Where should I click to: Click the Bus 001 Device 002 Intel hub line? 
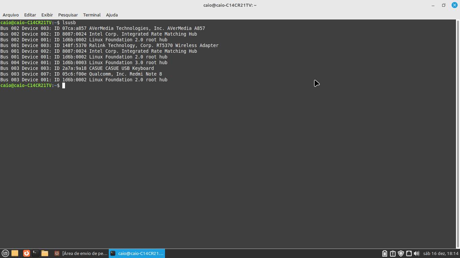[x=99, y=51]
